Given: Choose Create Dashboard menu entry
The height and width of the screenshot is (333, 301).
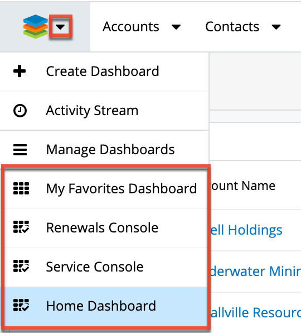Looking at the screenshot, I should pyautogui.click(x=104, y=72).
